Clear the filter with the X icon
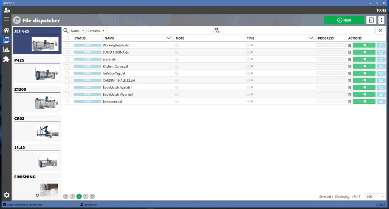The image size is (389, 209). tap(380, 31)
